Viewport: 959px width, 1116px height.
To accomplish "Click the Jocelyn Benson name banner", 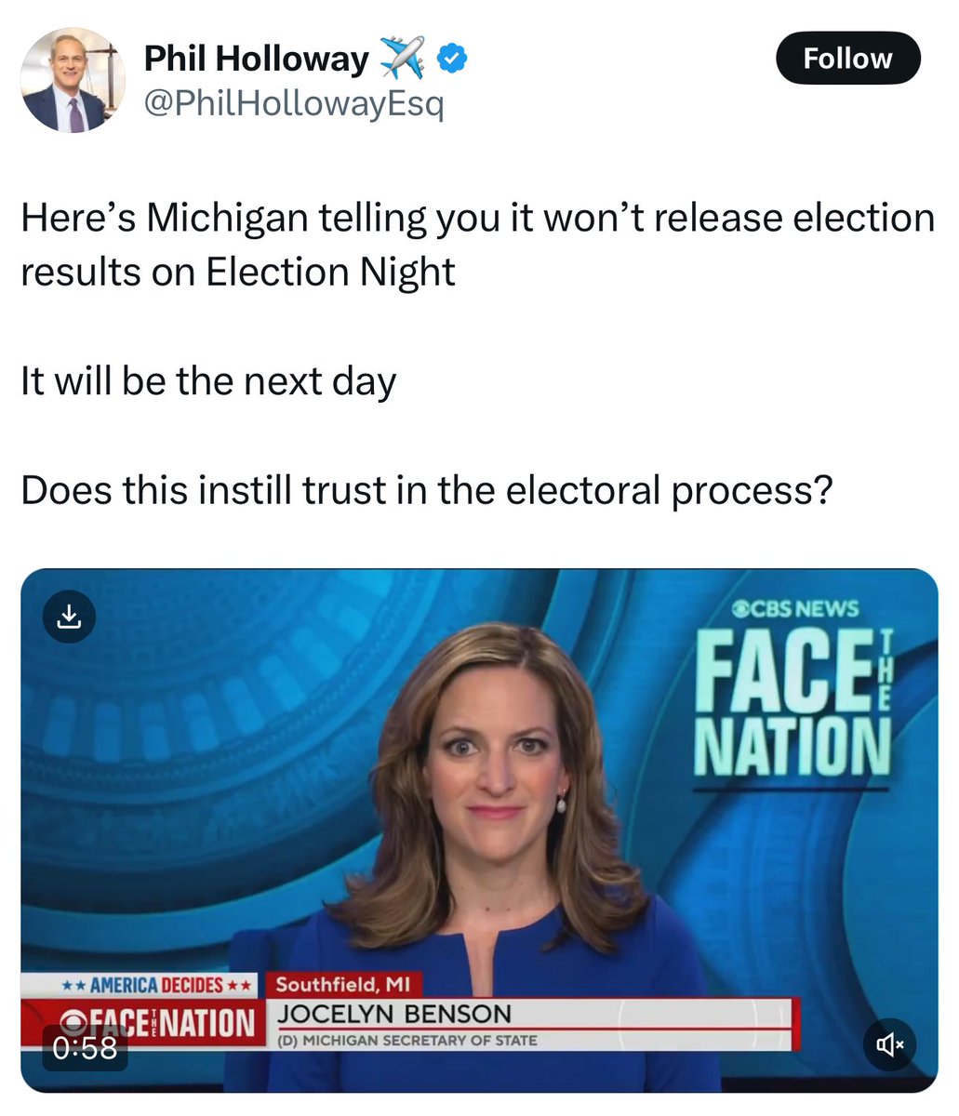I will coord(394,1014).
